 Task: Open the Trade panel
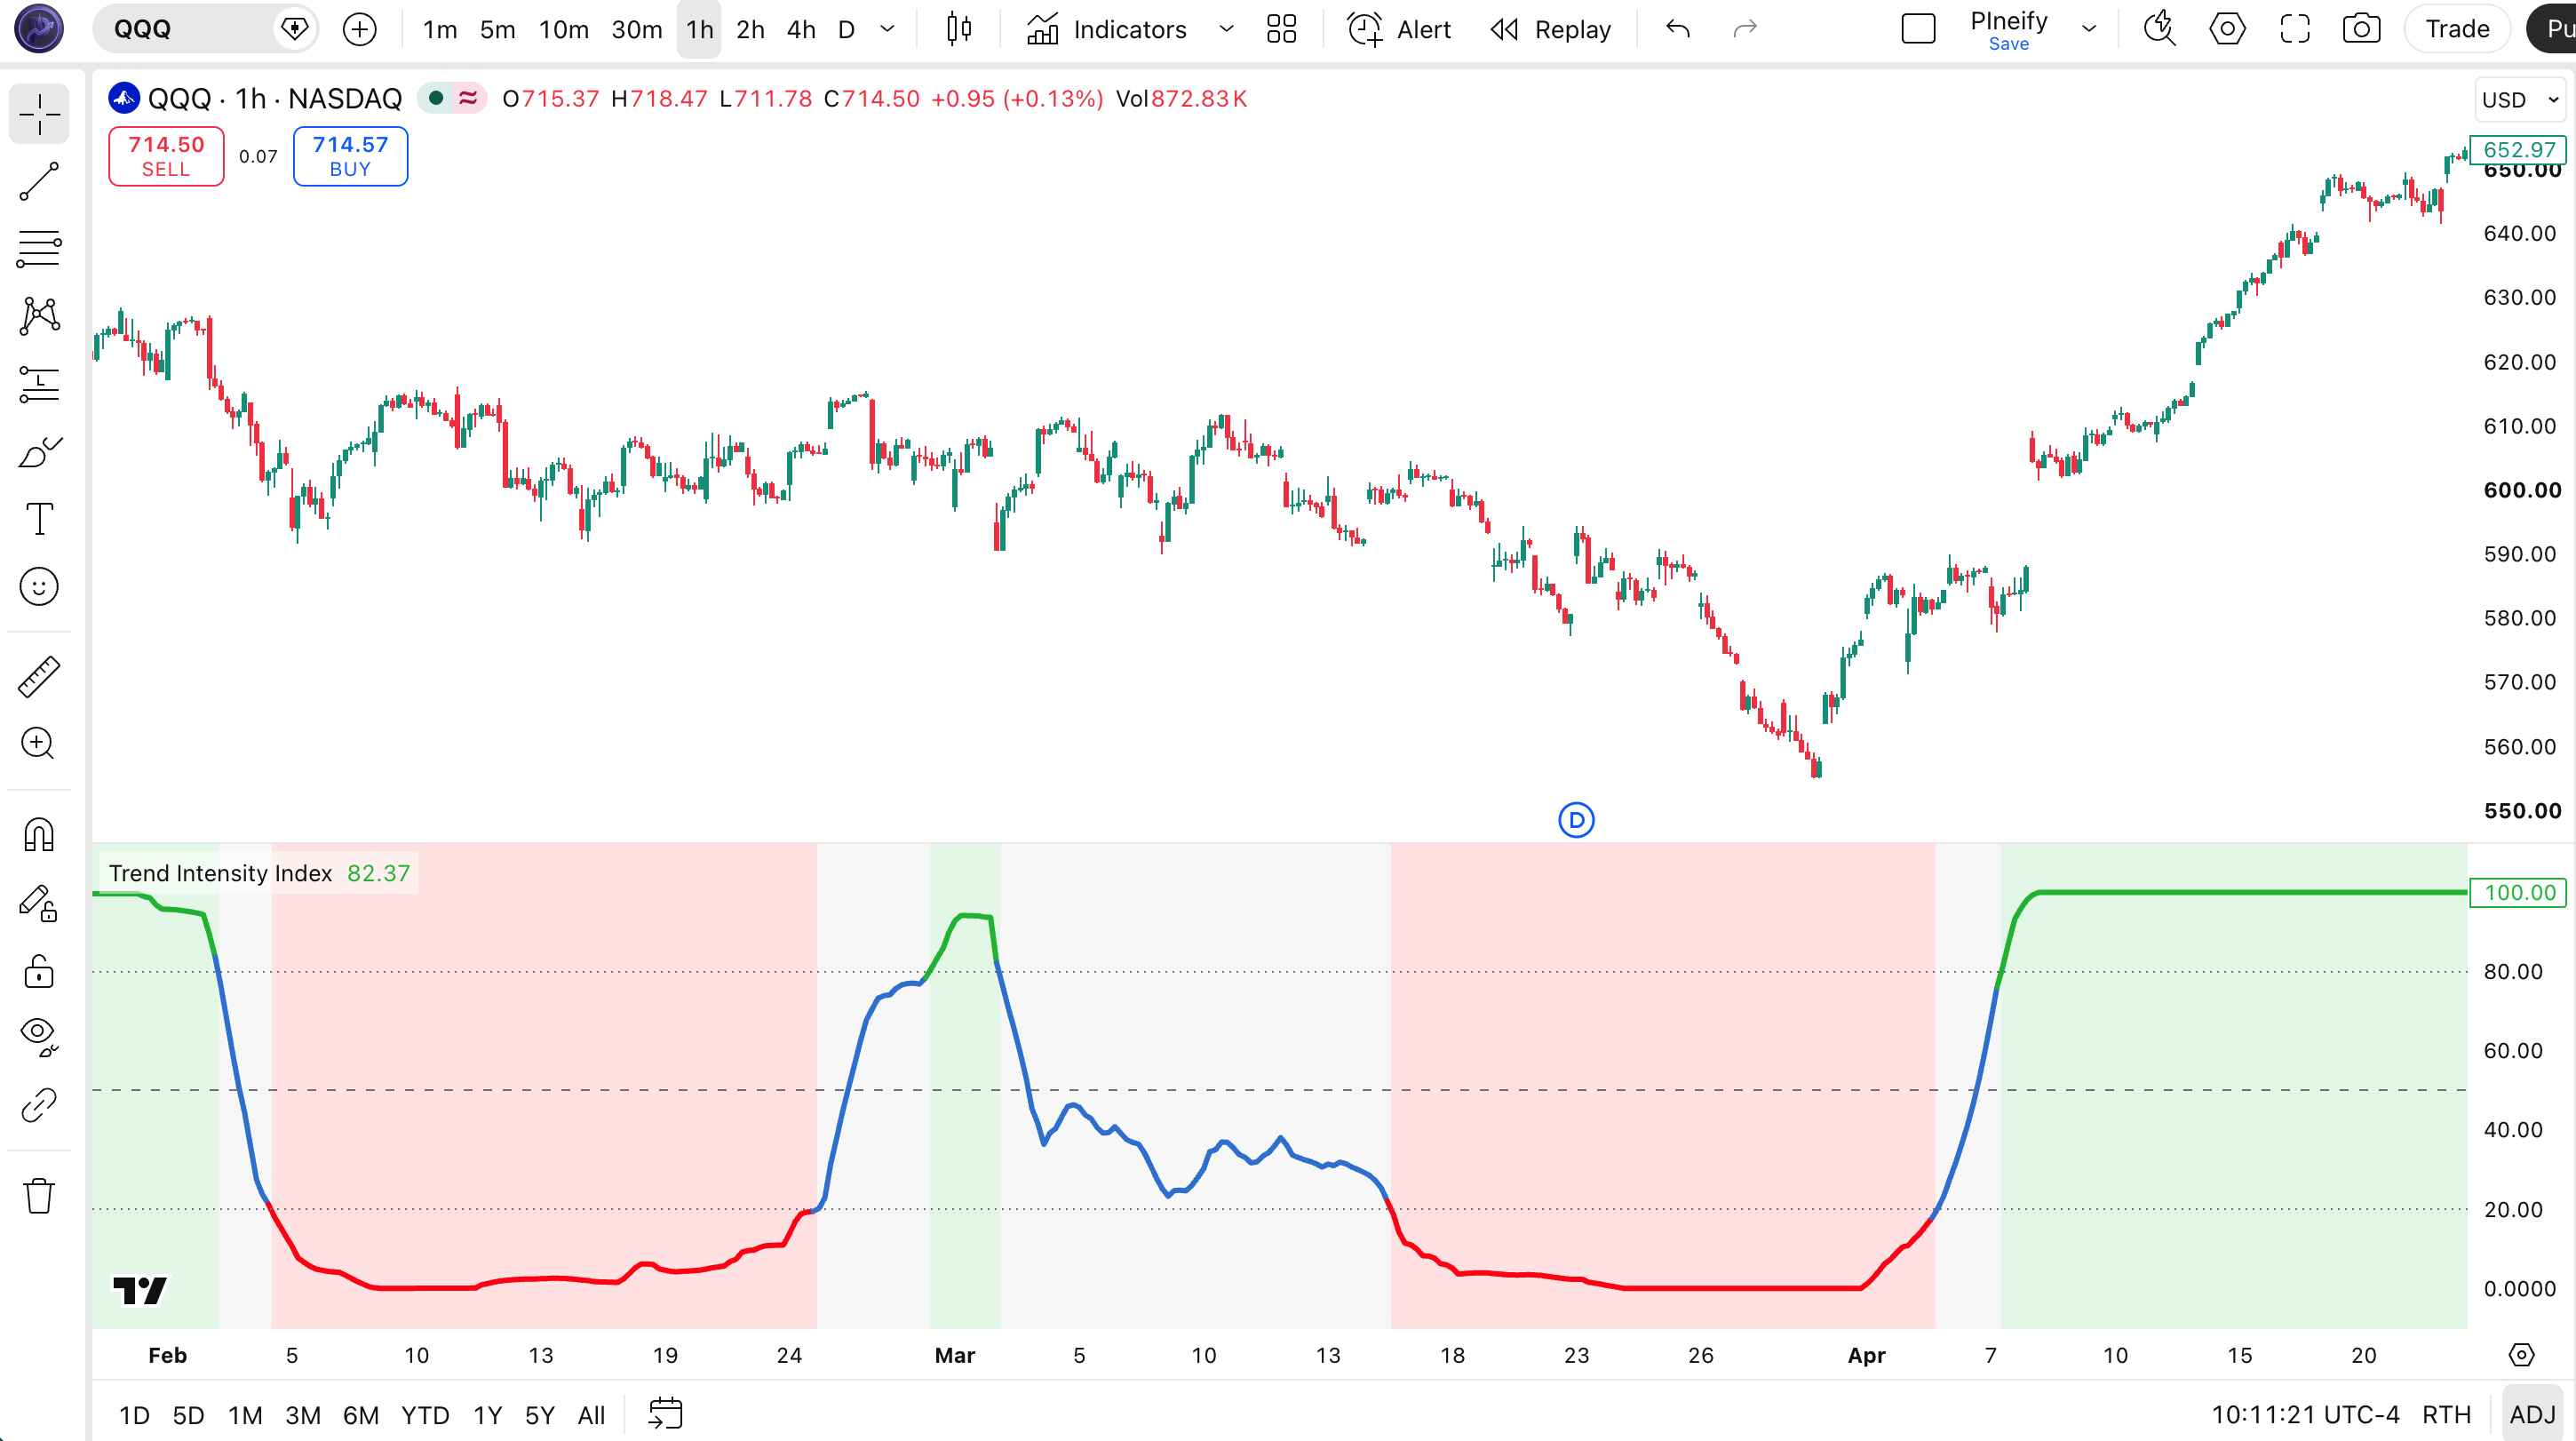(x=2457, y=29)
